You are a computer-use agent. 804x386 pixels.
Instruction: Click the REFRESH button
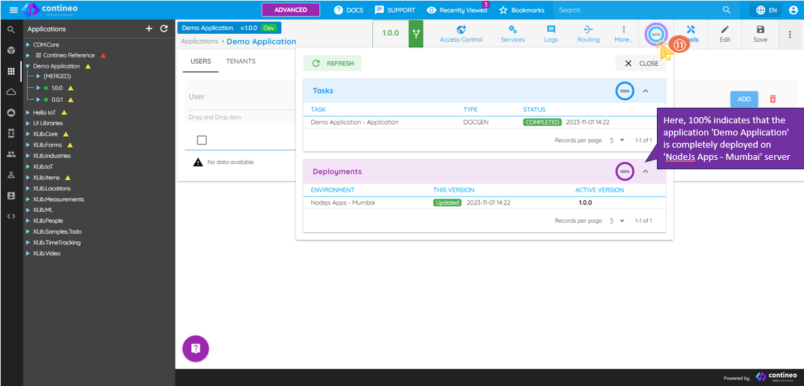tap(333, 63)
